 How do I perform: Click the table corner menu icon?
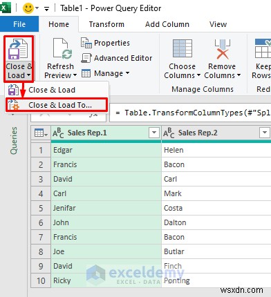tap(41, 133)
